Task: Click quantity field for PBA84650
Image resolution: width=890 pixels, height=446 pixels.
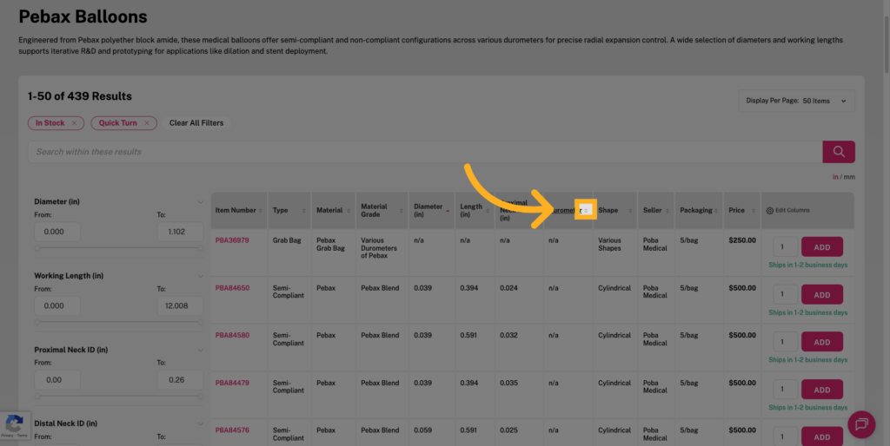Action: 786,295
